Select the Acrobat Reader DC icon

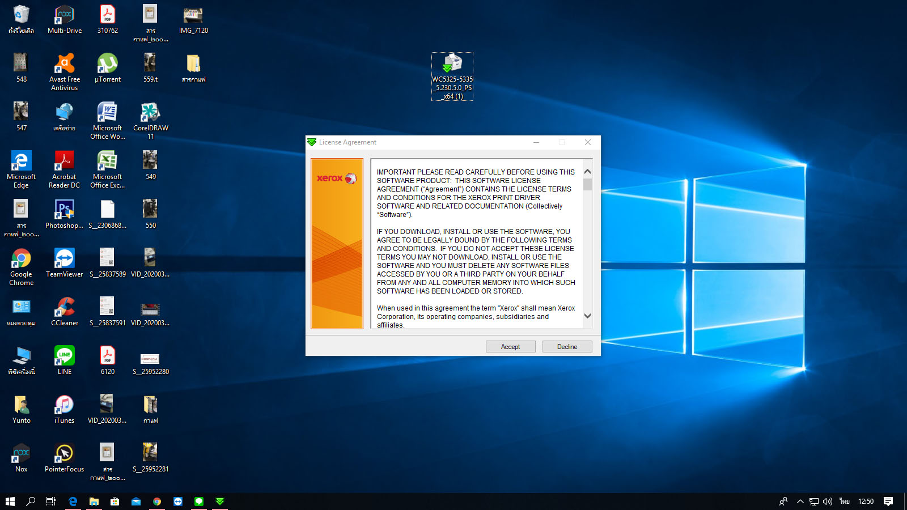[x=64, y=162]
